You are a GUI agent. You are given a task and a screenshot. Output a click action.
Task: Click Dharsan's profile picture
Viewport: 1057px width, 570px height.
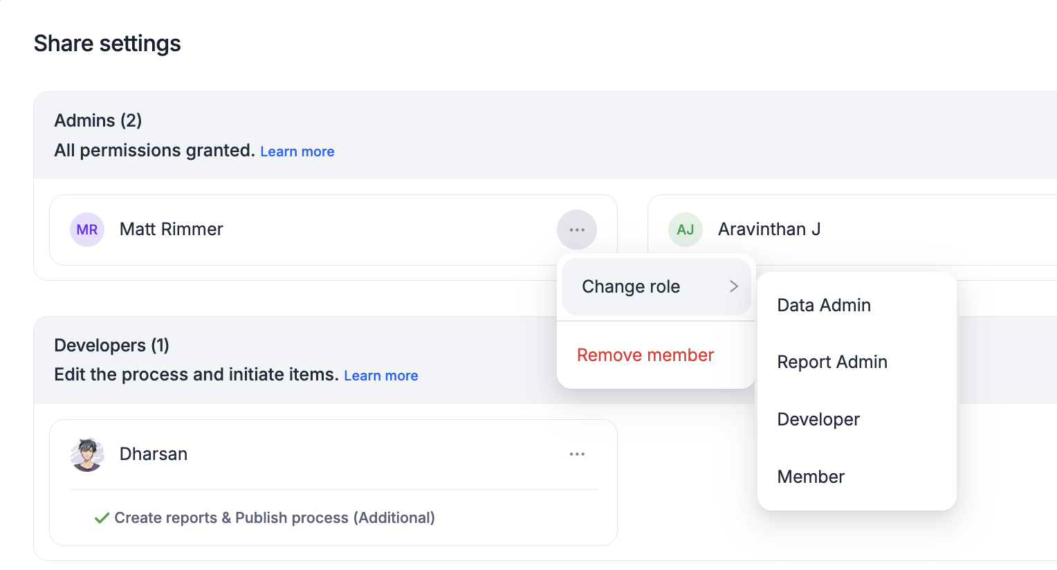click(x=87, y=454)
